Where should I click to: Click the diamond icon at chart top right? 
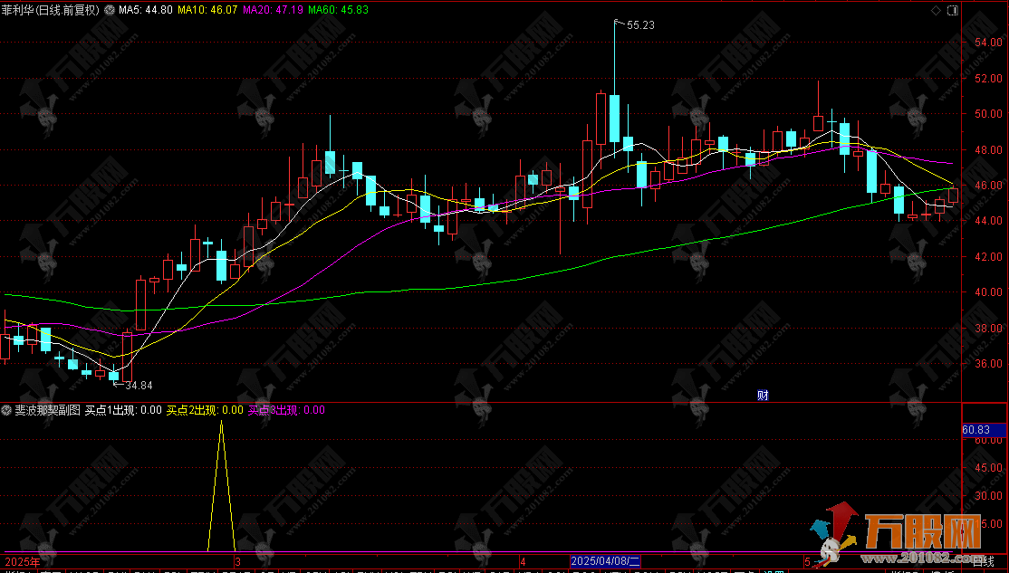[936, 10]
